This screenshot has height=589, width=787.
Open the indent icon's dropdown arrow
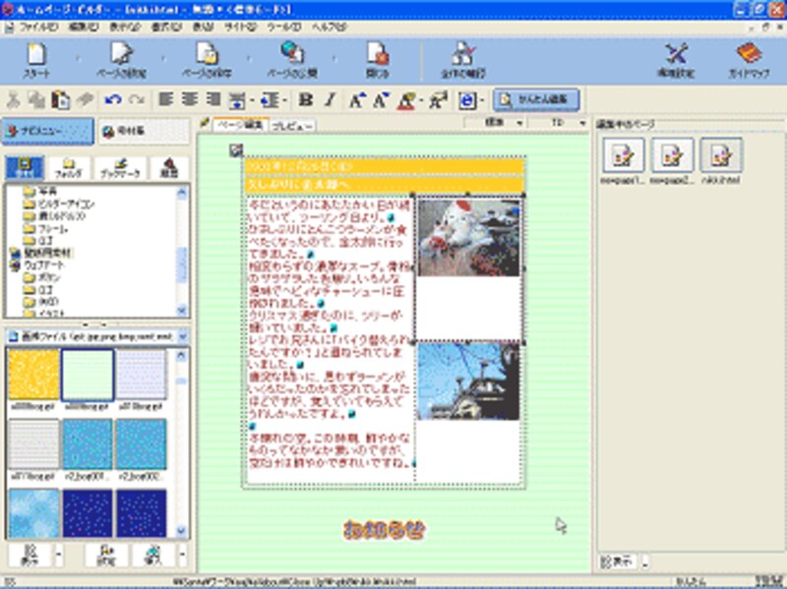tap(252, 101)
